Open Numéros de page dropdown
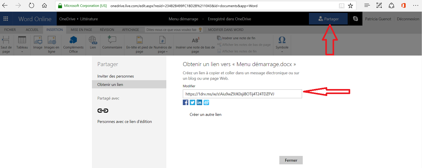422x168 pixels. click(x=163, y=44)
